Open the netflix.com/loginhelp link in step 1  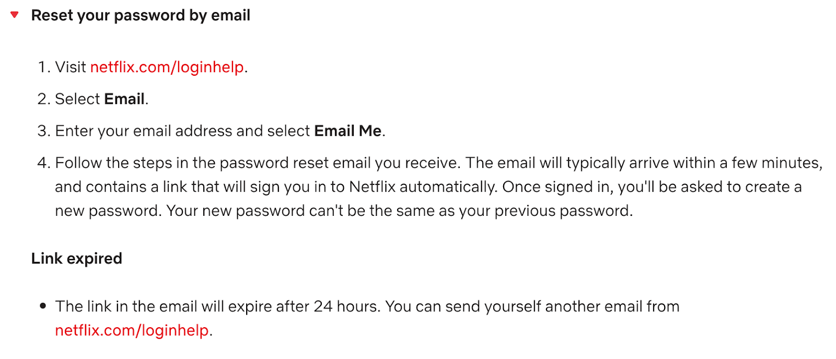167,67
